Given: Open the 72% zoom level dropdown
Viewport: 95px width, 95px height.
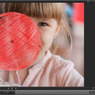Looking at the screenshot, I should click(x=88, y=2).
